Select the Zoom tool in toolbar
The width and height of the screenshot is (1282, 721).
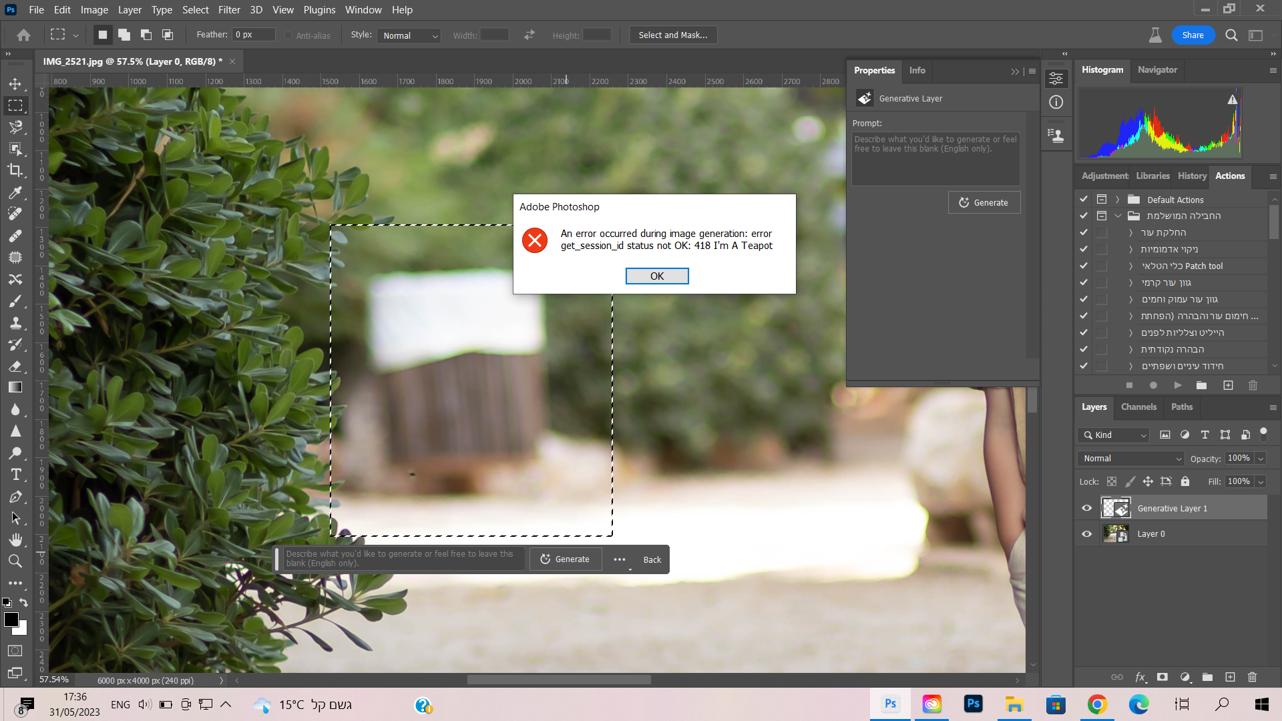point(15,561)
